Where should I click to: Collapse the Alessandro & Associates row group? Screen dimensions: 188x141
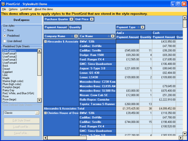pyautogui.click(x=46, y=42)
